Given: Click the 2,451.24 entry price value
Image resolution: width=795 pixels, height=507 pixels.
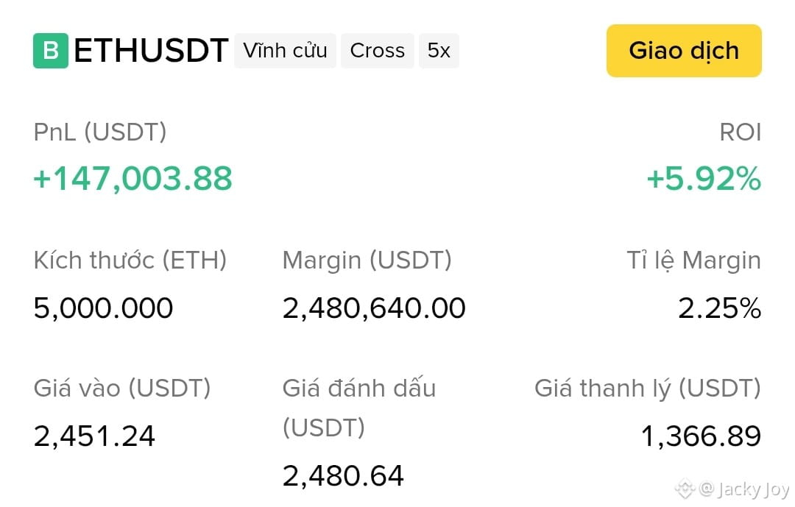Looking at the screenshot, I should point(94,436).
